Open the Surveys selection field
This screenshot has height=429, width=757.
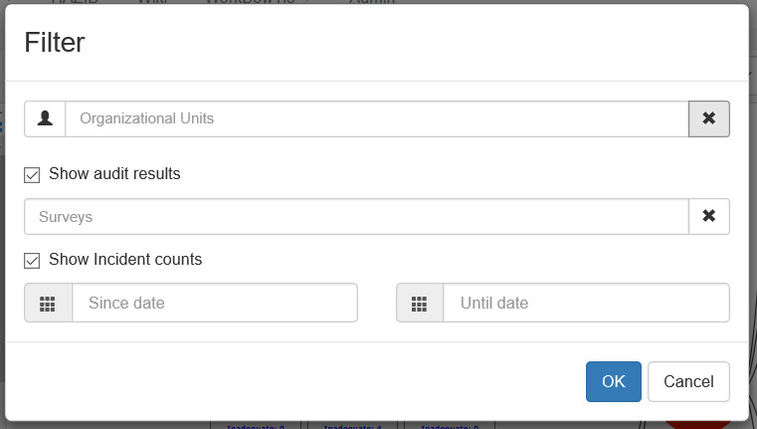click(356, 216)
